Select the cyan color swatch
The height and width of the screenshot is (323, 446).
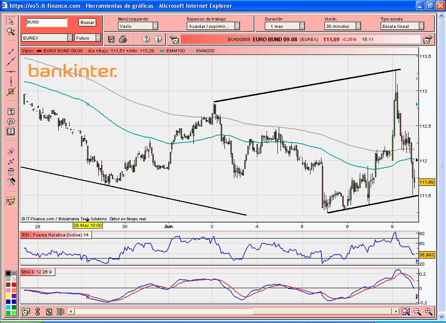(x=8, y=307)
